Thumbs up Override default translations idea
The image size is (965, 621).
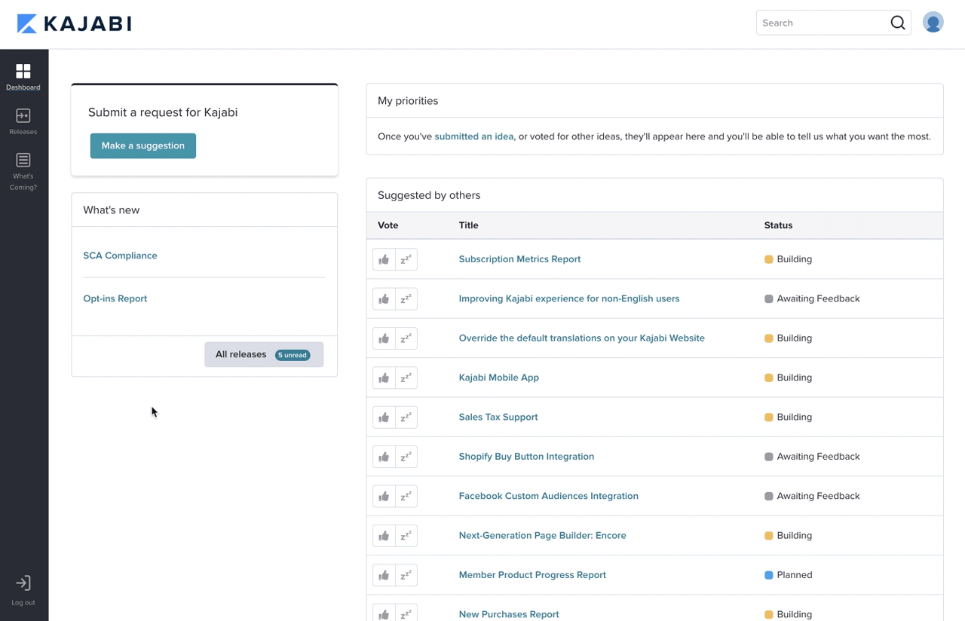pos(384,338)
